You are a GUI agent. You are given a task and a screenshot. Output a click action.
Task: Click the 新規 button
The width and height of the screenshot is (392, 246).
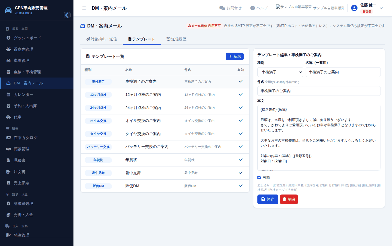(235, 56)
